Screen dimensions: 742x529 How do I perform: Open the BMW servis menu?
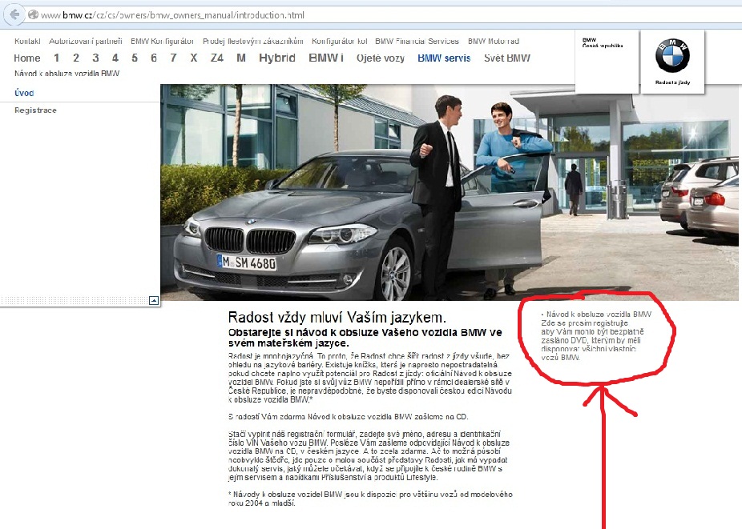pyautogui.click(x=444, y=58)
